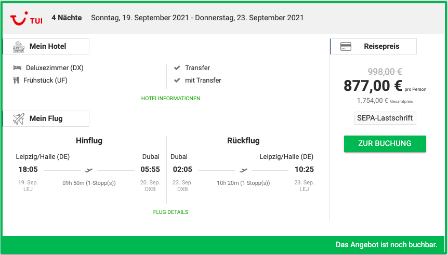
Task: Click the Hinflug plane route icon
Action: 89,170
